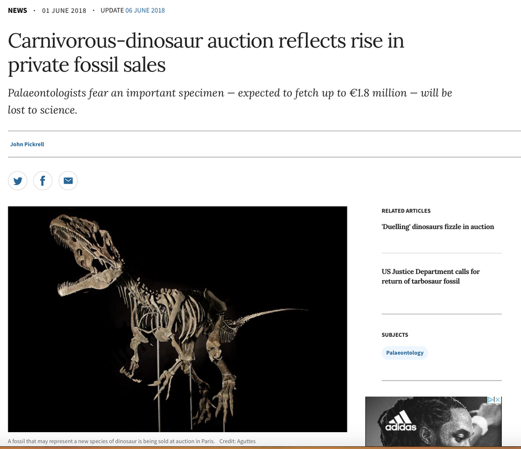521x449 pixels.
Task: Click the 06 June 2018 update link
Action: point(145,10)
